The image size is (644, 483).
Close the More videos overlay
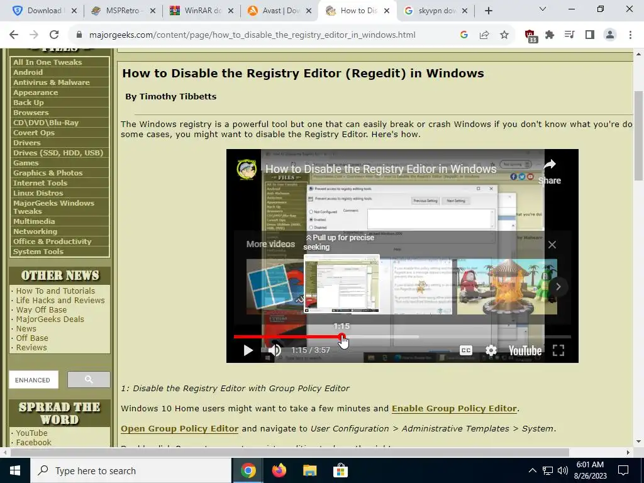[x=552, y=245]
